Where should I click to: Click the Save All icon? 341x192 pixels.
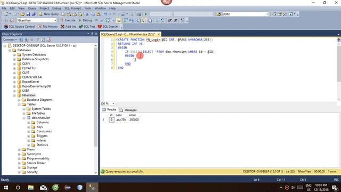(x=34, y=14)
